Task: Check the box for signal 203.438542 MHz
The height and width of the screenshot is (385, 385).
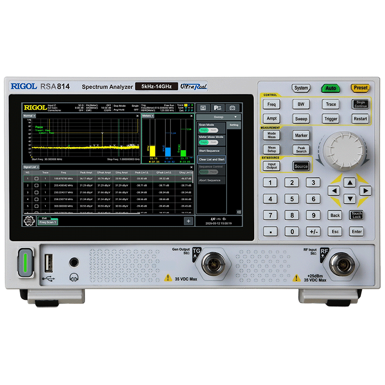Action: pyautogui.click(x=37, y=185)
